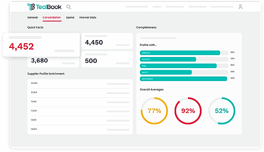Open the 3,680 quick fact card

[x=53, y=62]
